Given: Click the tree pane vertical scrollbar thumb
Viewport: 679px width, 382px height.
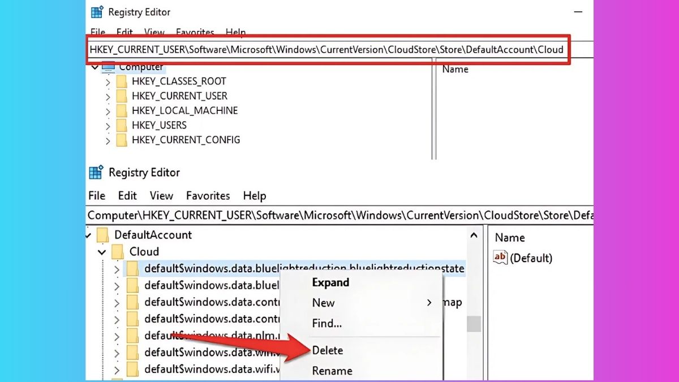Looking at the screenshot, I should [x=474, y=324].
